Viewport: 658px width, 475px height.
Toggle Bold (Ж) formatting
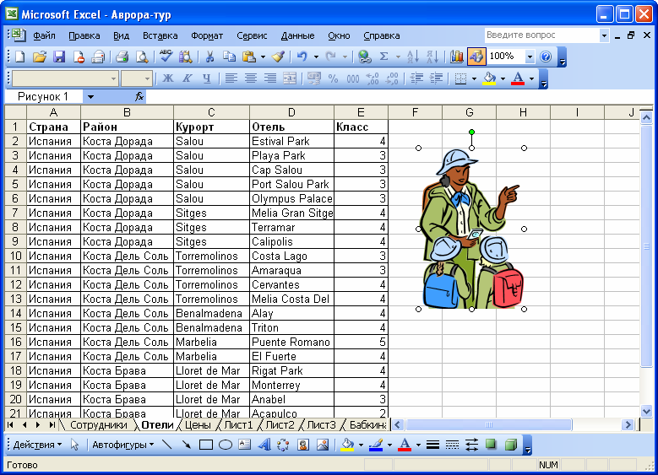(x=168, y=78)
